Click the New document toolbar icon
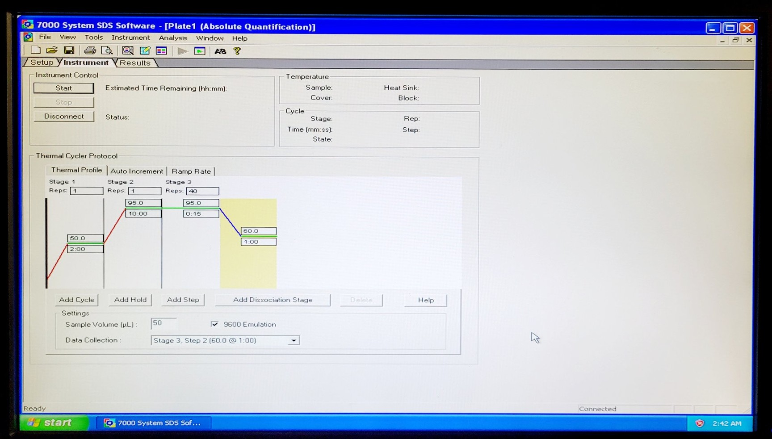Viewport: 772px width, 439px height. (36, 50)
